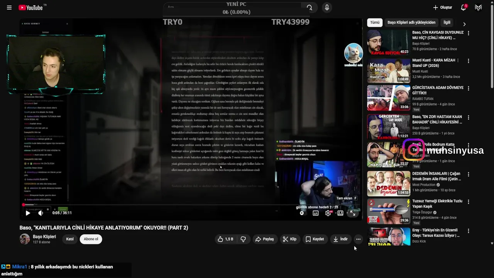Viewport: 494px width, 278px height.
Task: Click the 127 B abone subscriber count
Action: (41, 242)
